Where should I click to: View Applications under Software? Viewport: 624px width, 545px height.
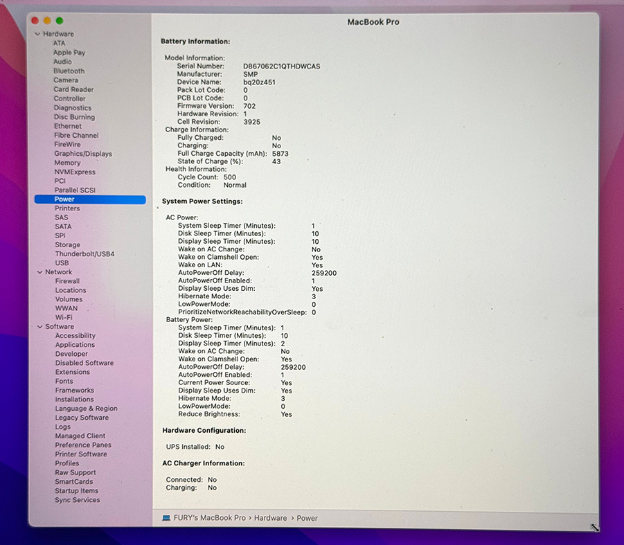click(74, 344)
